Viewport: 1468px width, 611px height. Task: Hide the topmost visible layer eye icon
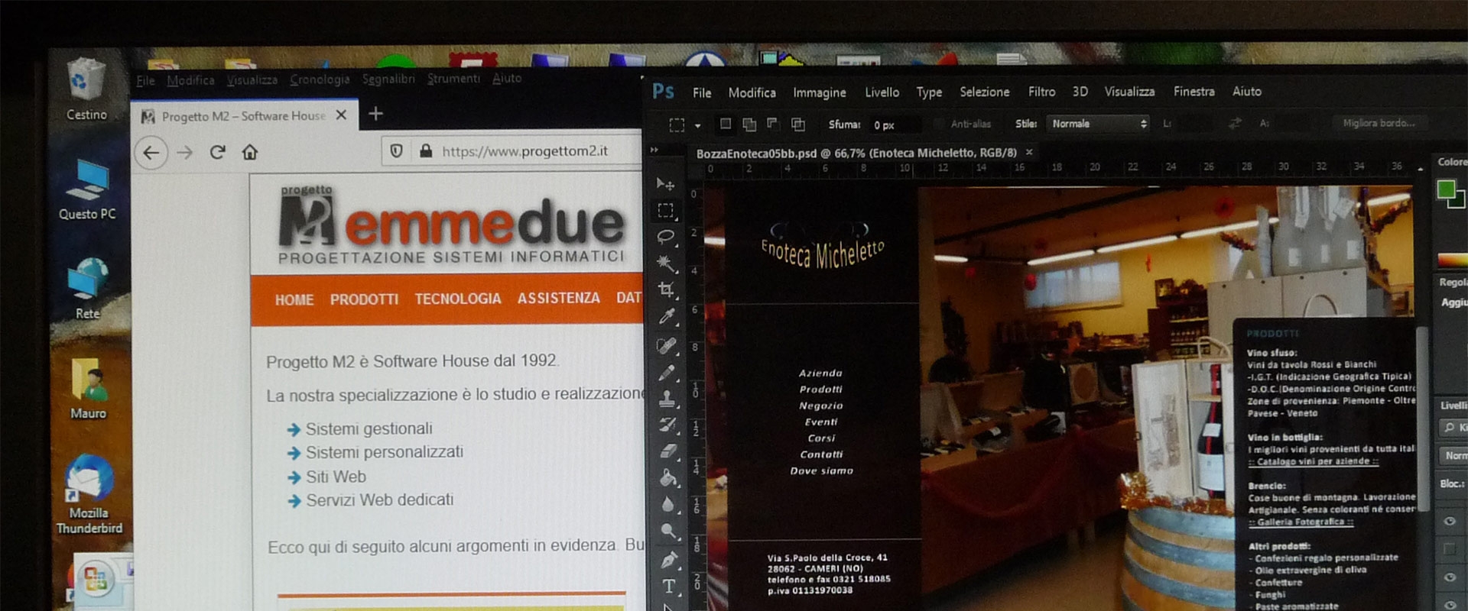click(1449, 521)
